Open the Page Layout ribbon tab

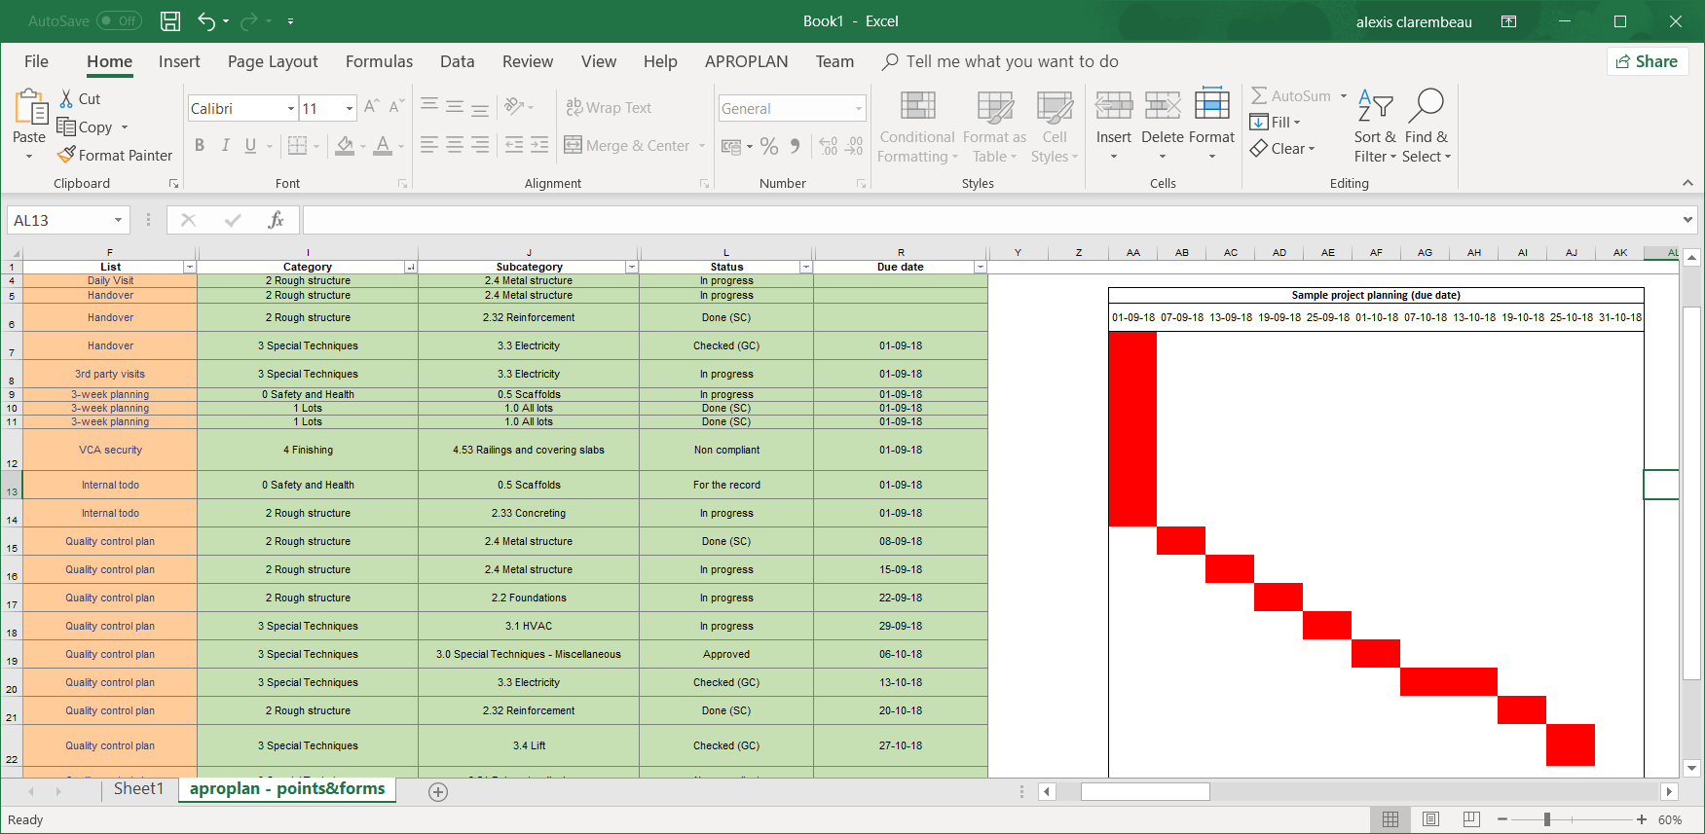pos(273,61)
